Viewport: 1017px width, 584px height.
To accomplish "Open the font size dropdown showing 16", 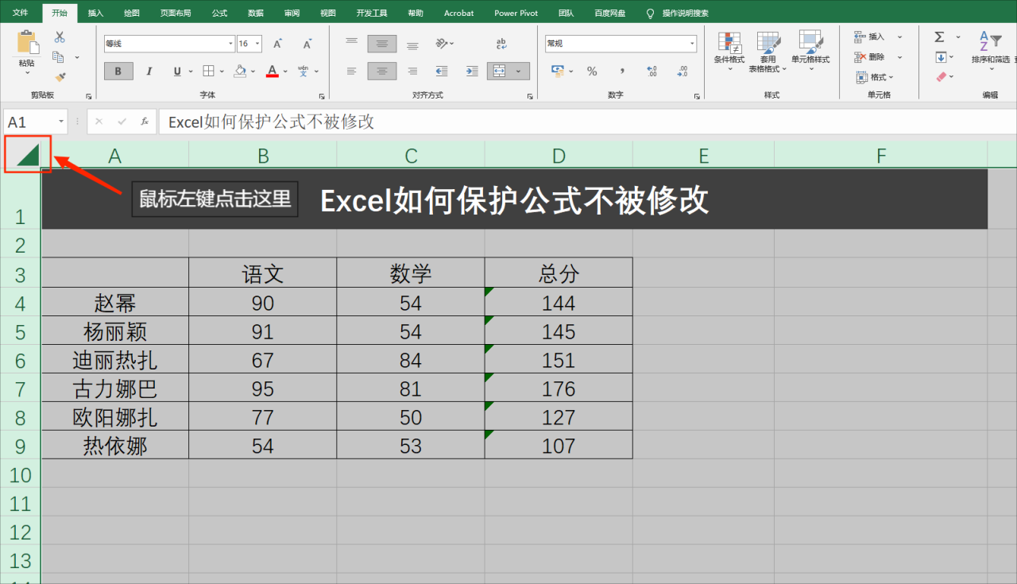I will [x=257, y=44].
